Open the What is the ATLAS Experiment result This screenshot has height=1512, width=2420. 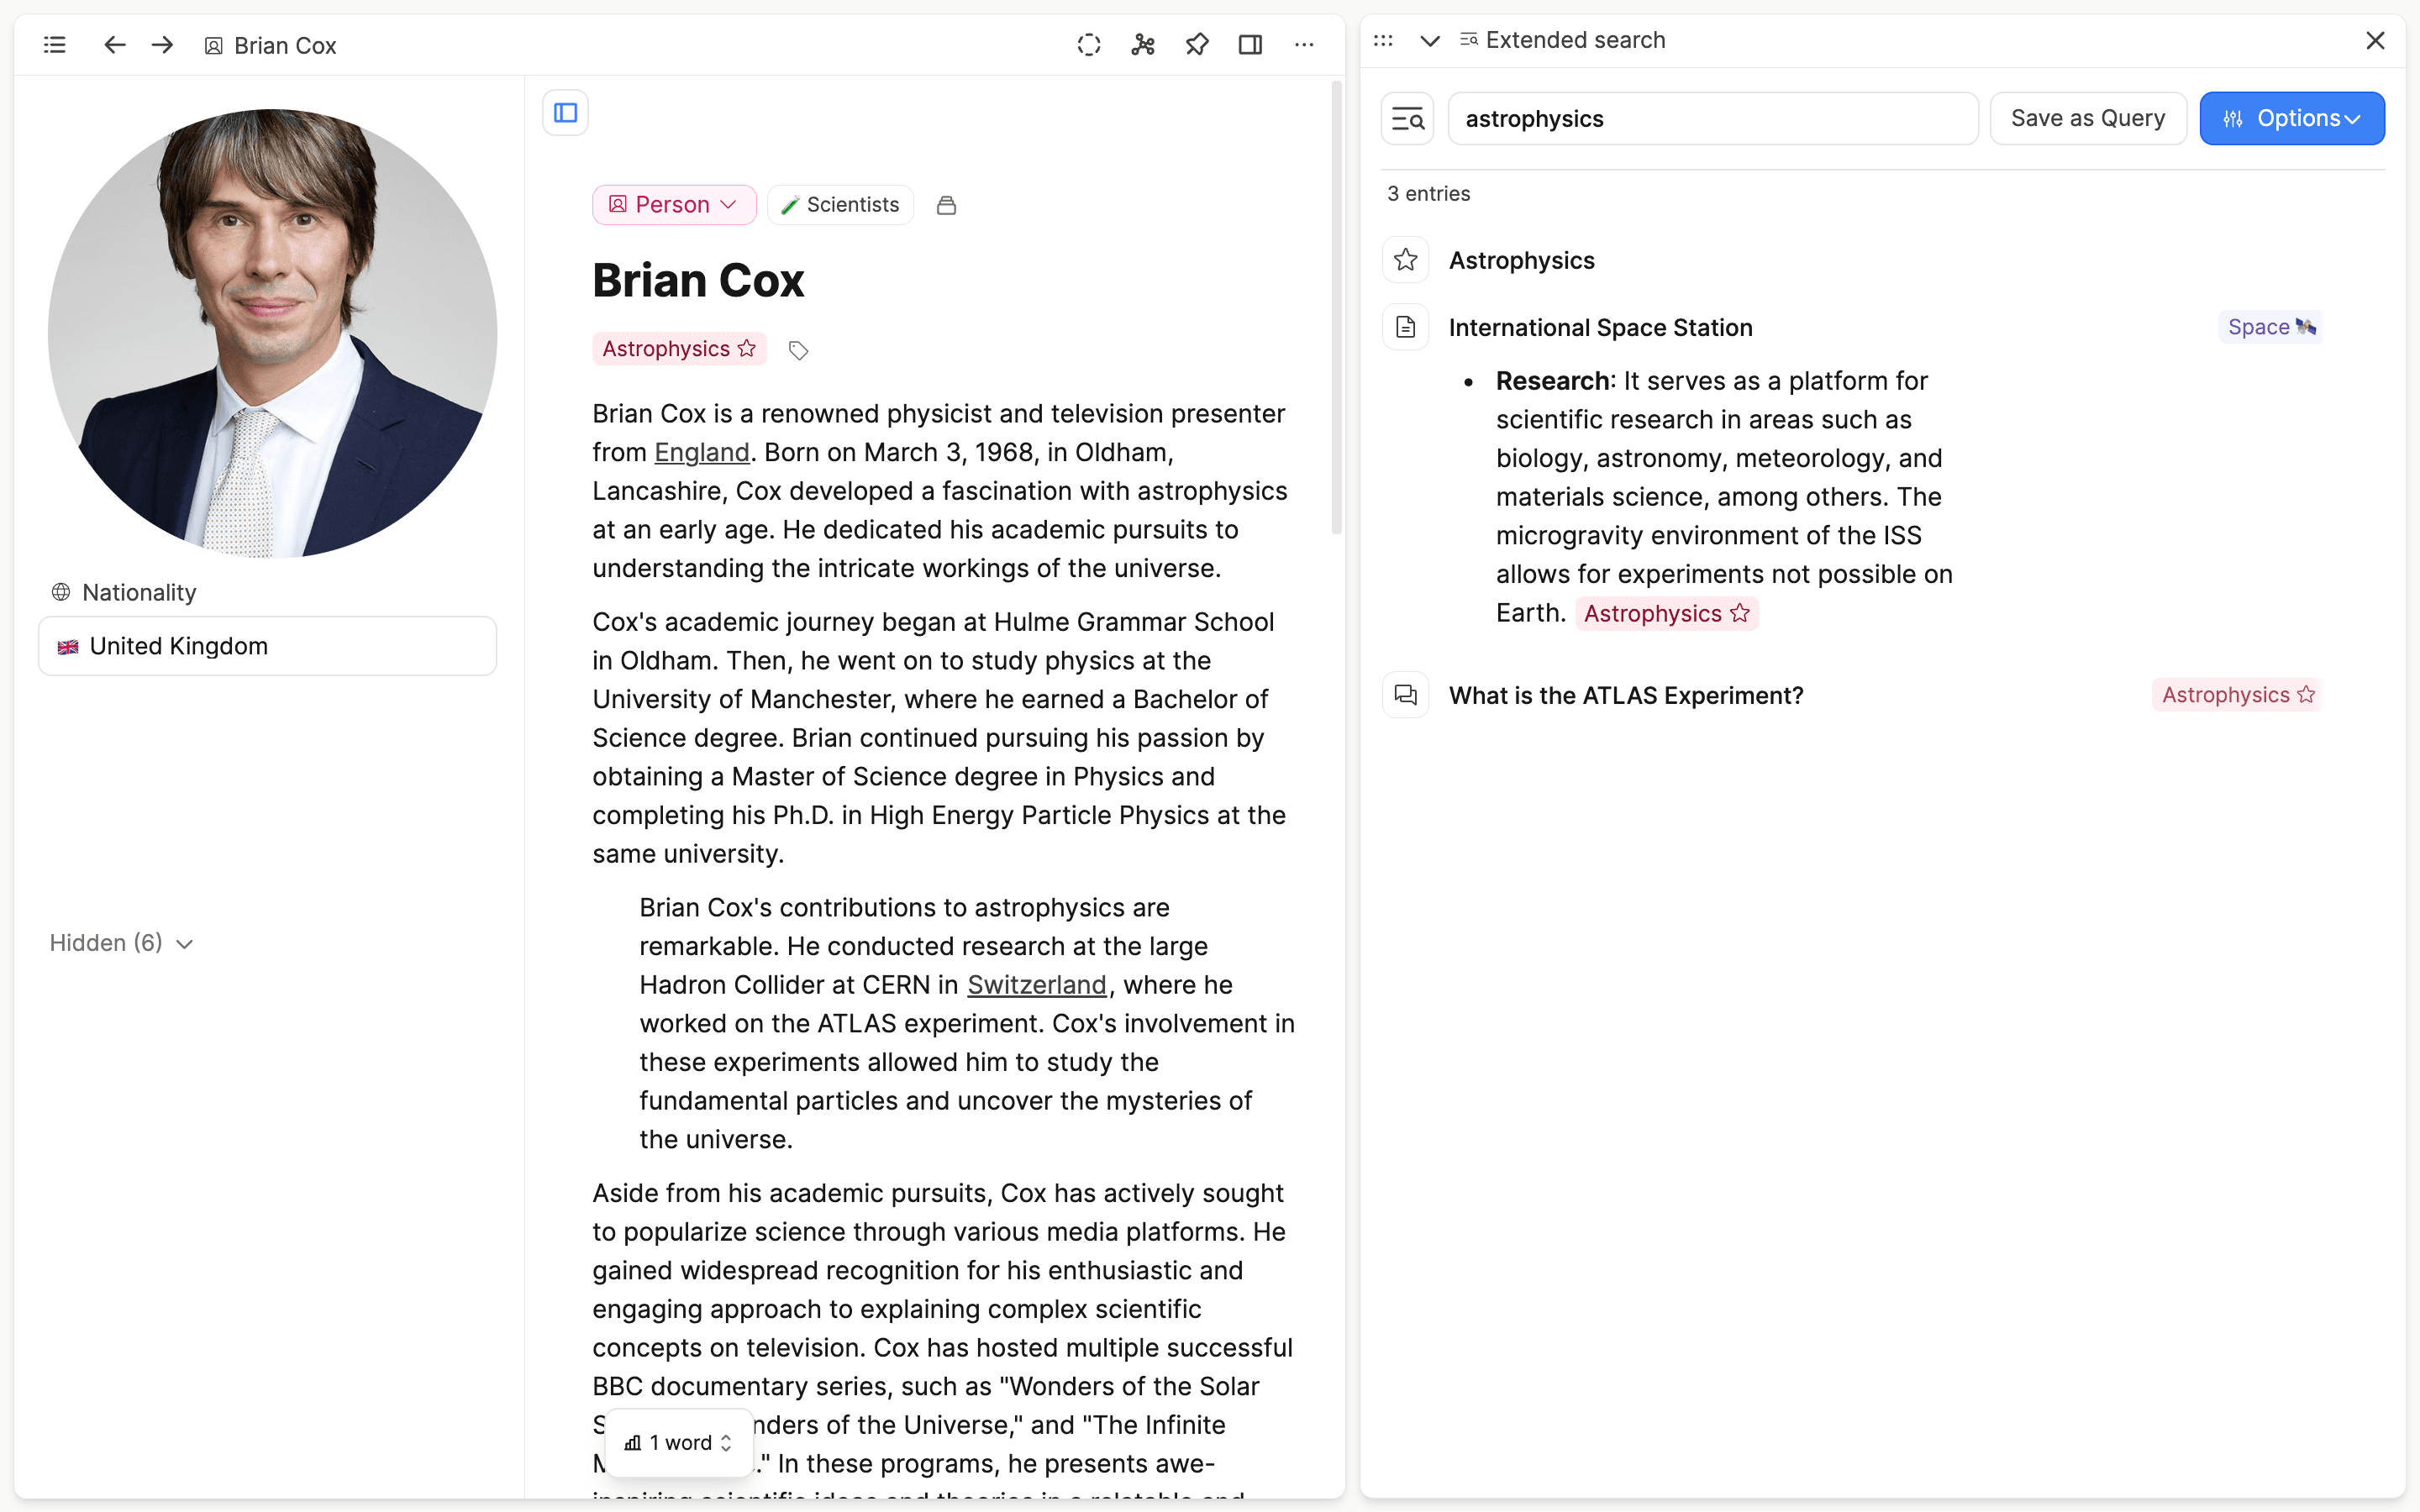(1625, 696)
